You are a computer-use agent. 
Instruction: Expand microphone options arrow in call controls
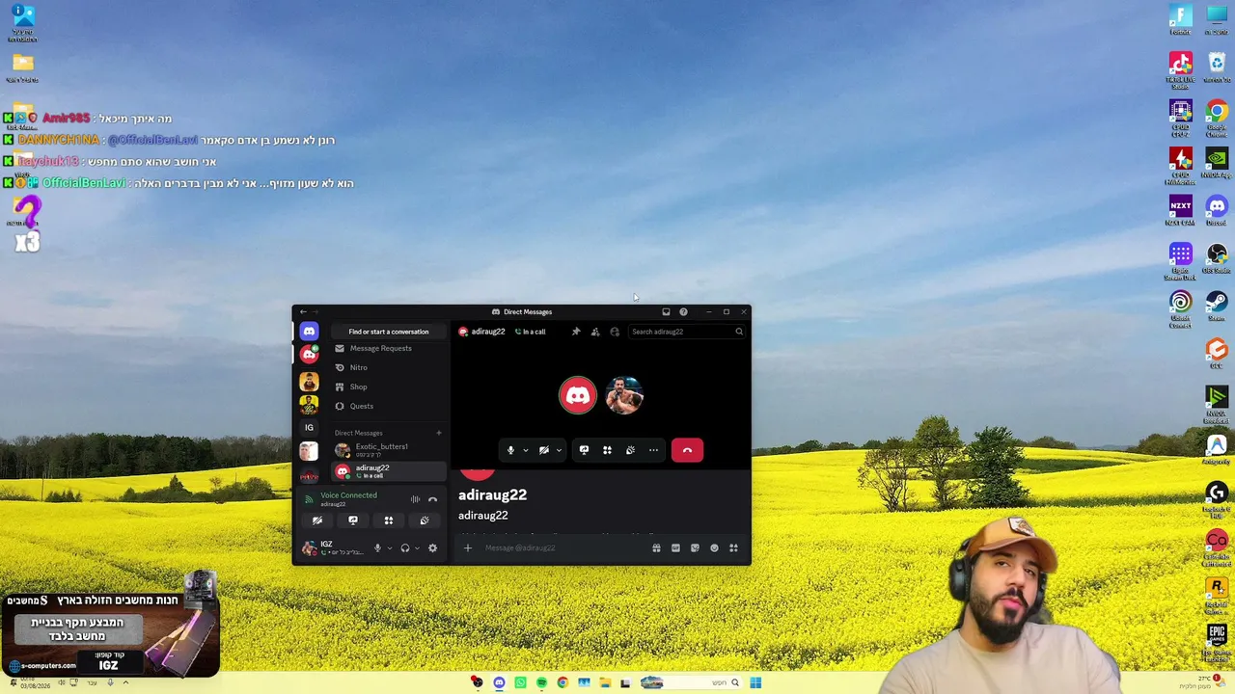(525, 450)
